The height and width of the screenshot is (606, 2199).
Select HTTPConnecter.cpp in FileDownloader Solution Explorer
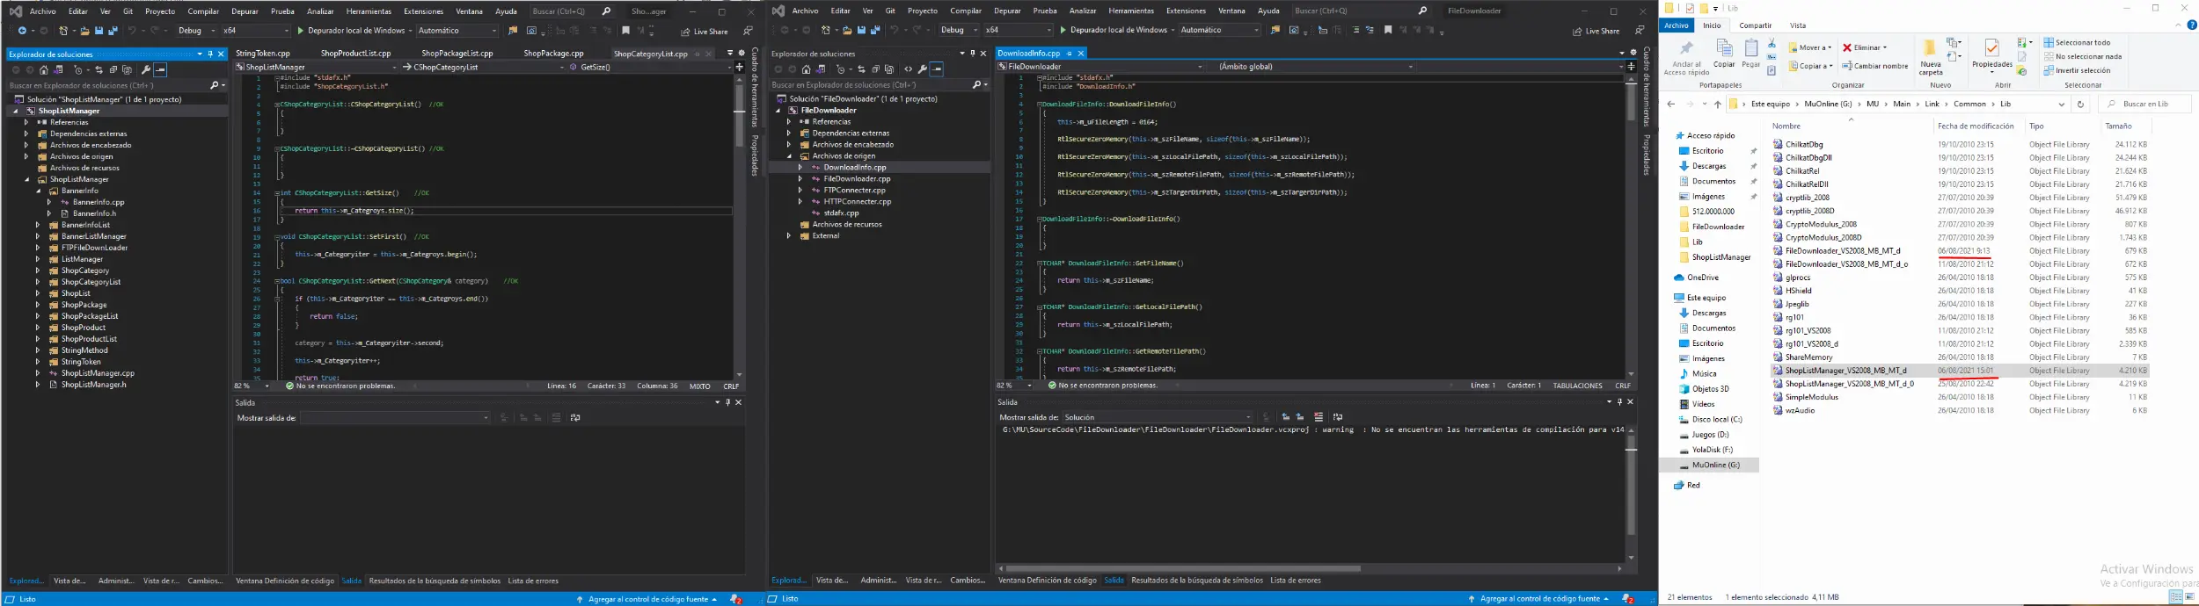click(x=858, y=201)
